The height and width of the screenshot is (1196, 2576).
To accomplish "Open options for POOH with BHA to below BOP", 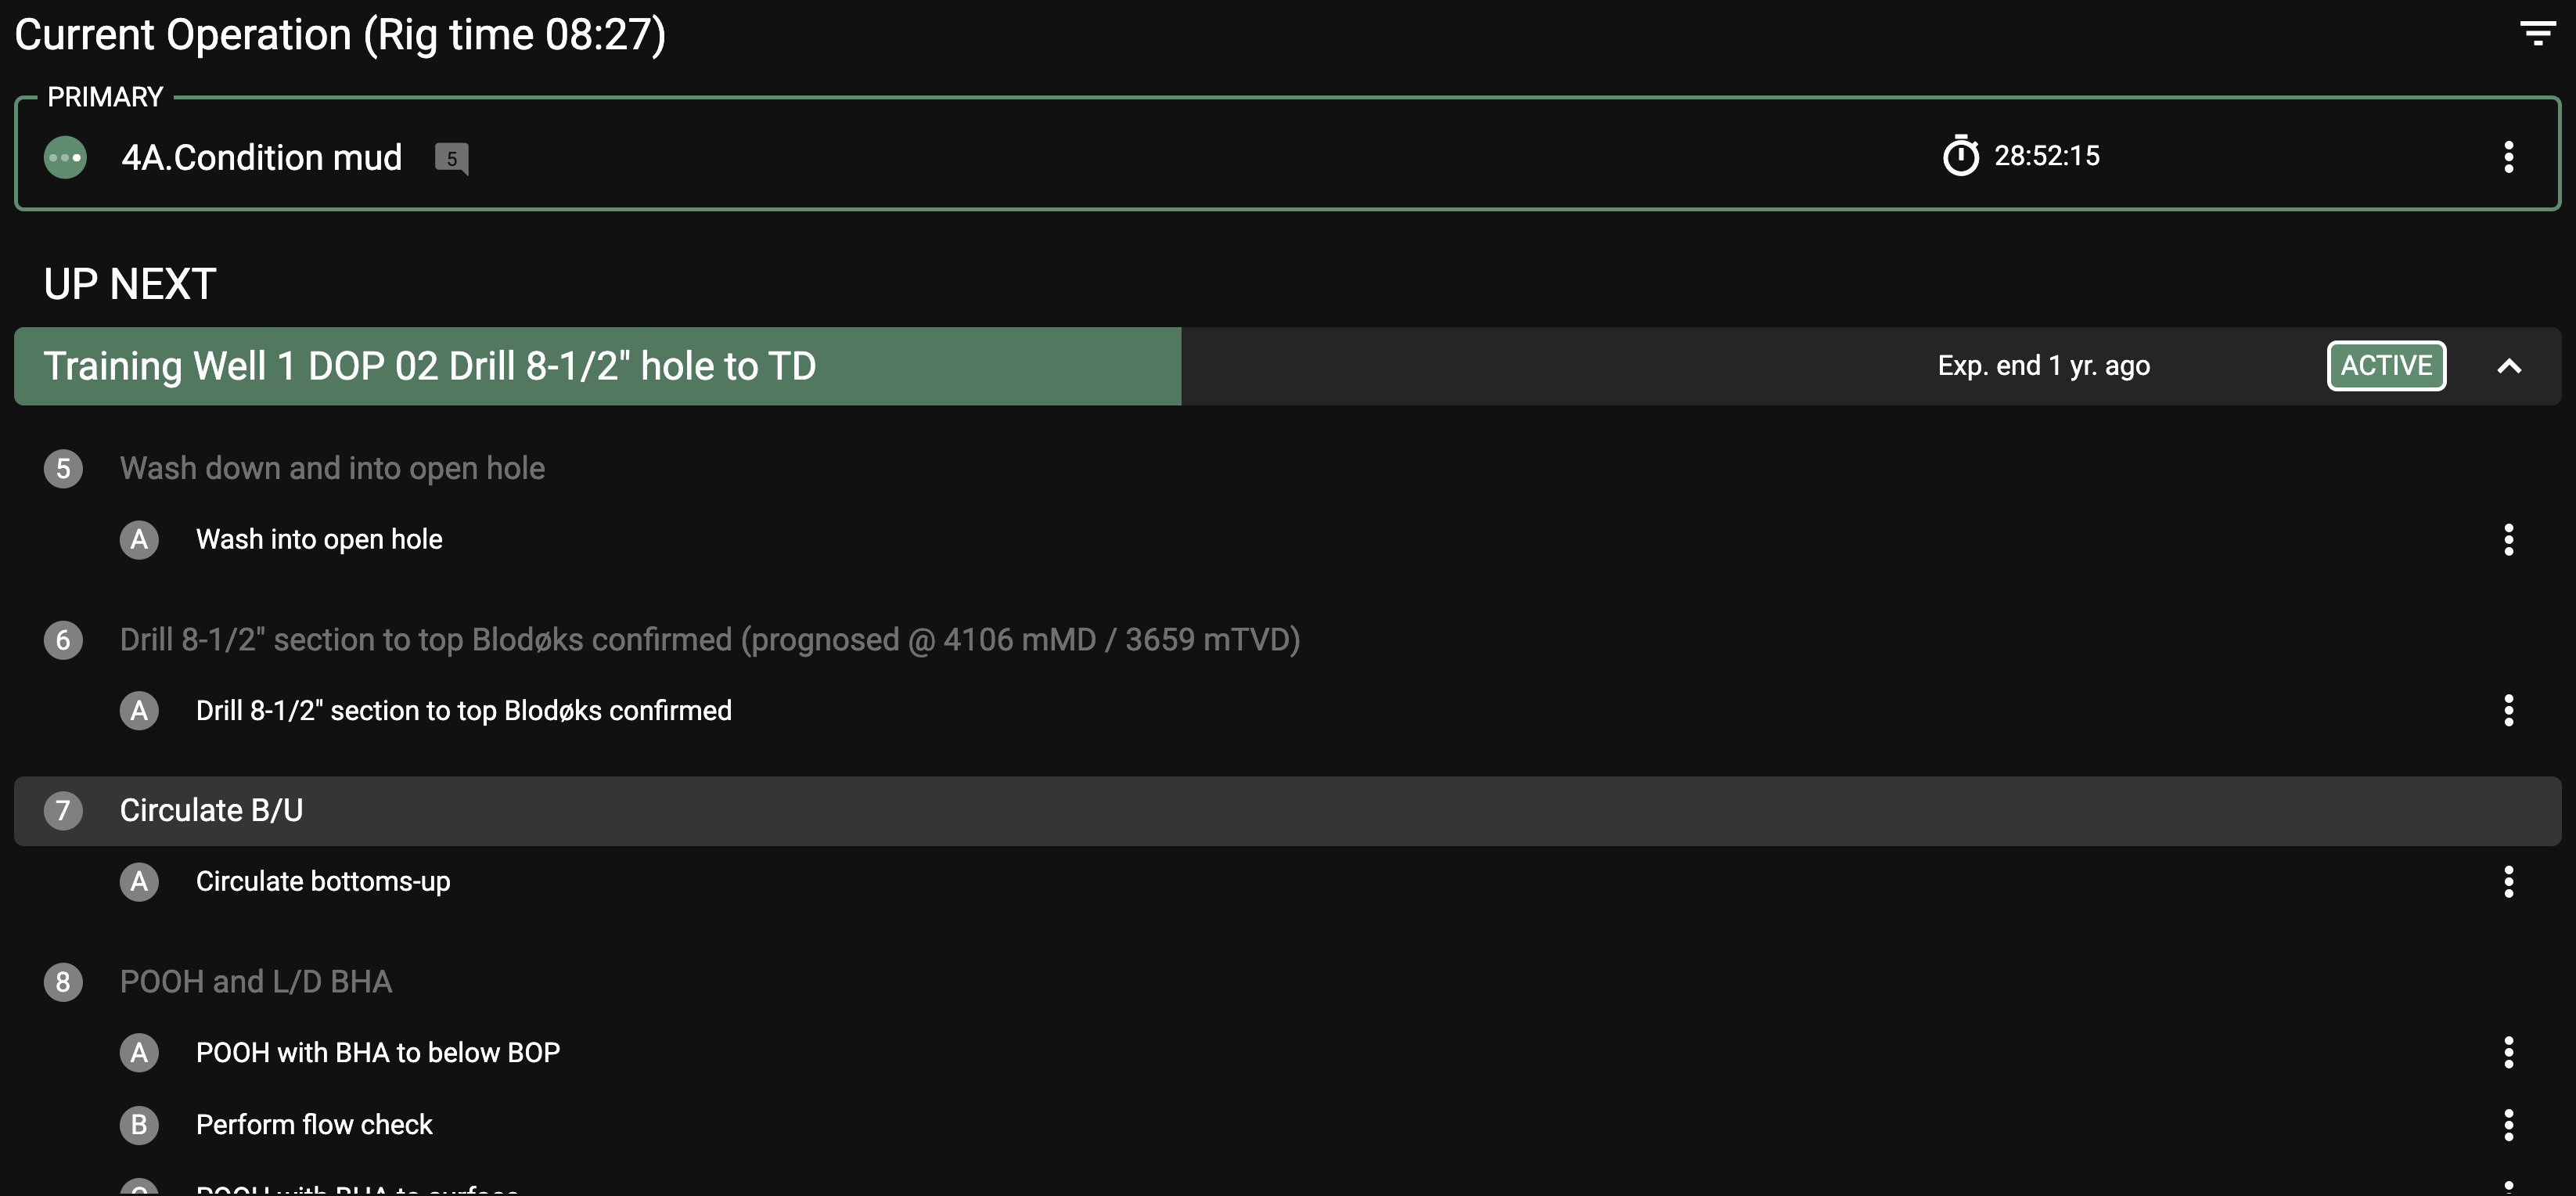I will [2508, 1052].
